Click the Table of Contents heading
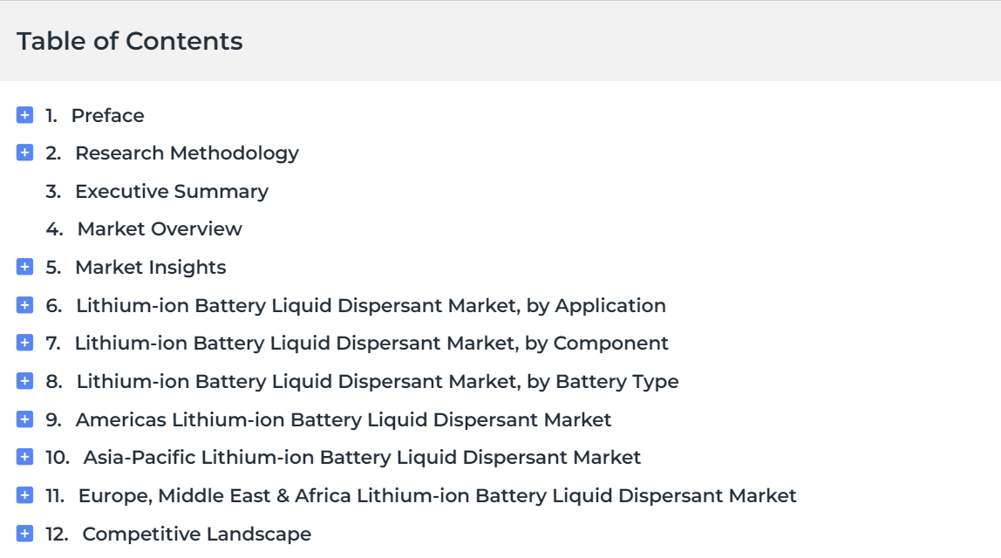Screen dimensions: 1001x558 (x=130, y=41)
